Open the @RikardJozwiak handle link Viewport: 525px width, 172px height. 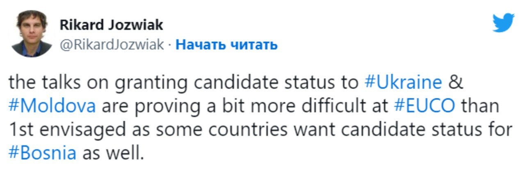(112, 44)
